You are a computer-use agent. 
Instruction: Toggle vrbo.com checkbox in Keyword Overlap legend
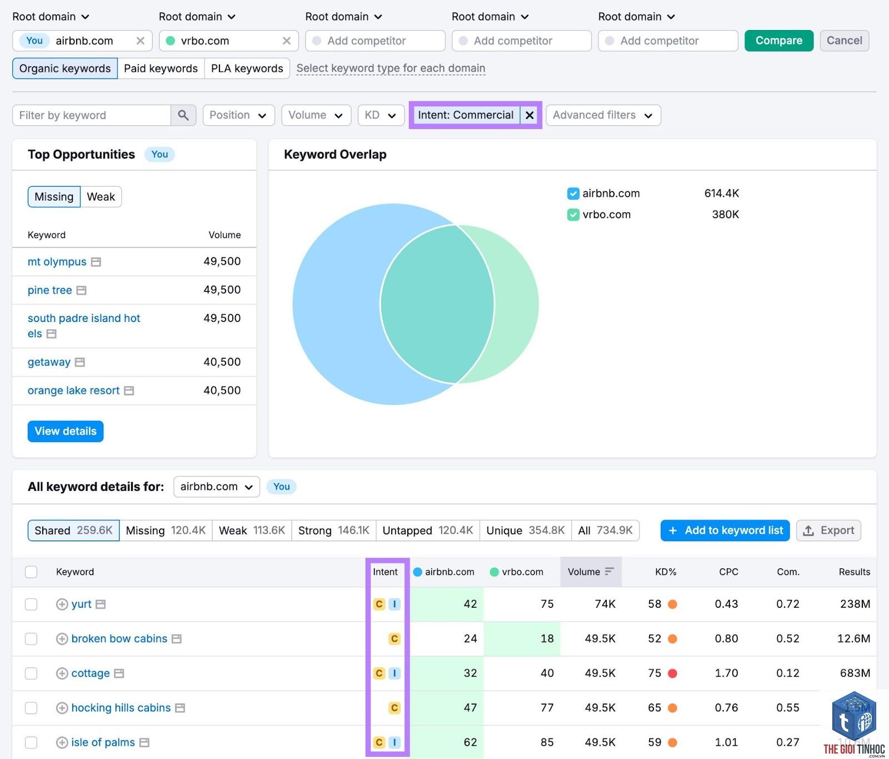click(573, 215)
